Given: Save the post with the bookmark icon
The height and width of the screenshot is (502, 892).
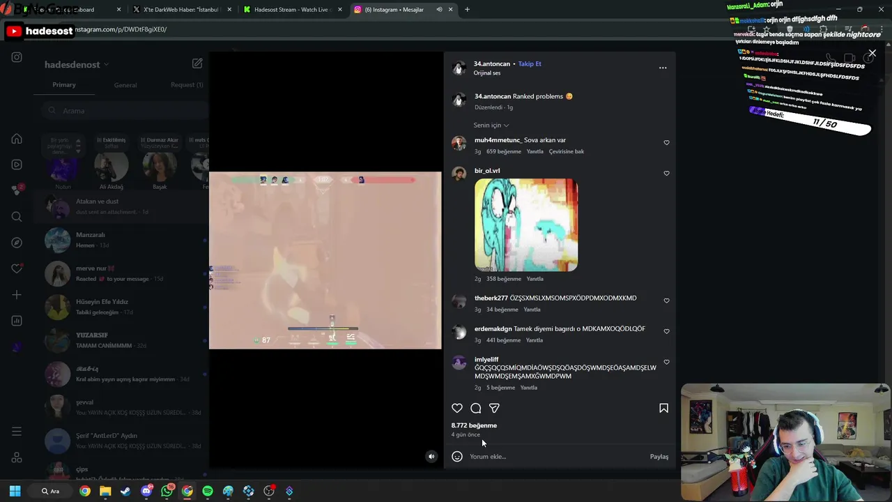Looking at the screenshot, I should click(663, 409).
